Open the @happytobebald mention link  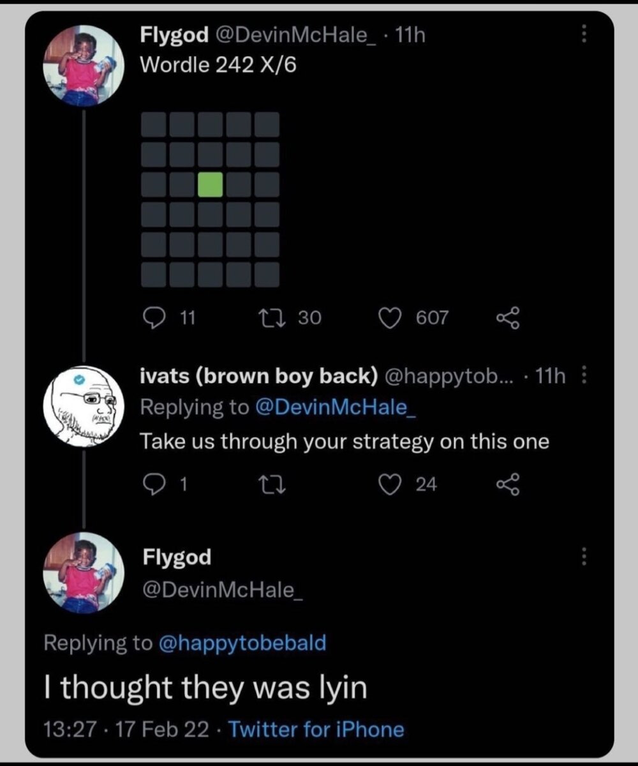(x=242, y=642)
